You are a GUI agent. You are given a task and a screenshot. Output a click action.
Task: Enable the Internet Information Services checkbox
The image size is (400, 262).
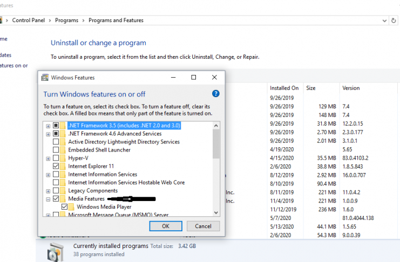[x=56, y=174]
